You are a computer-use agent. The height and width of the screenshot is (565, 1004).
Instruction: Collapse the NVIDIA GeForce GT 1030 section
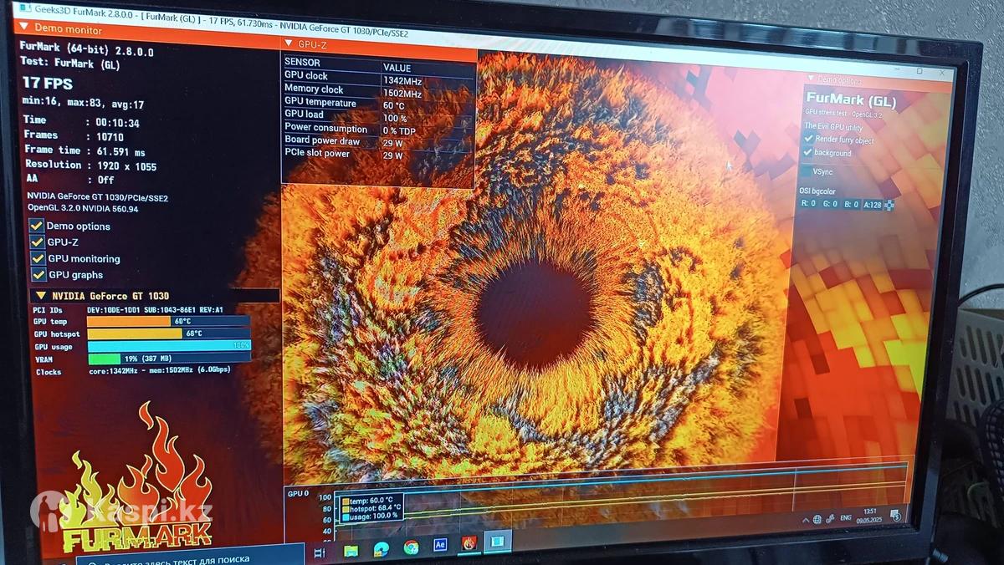(x=41, y=296)
